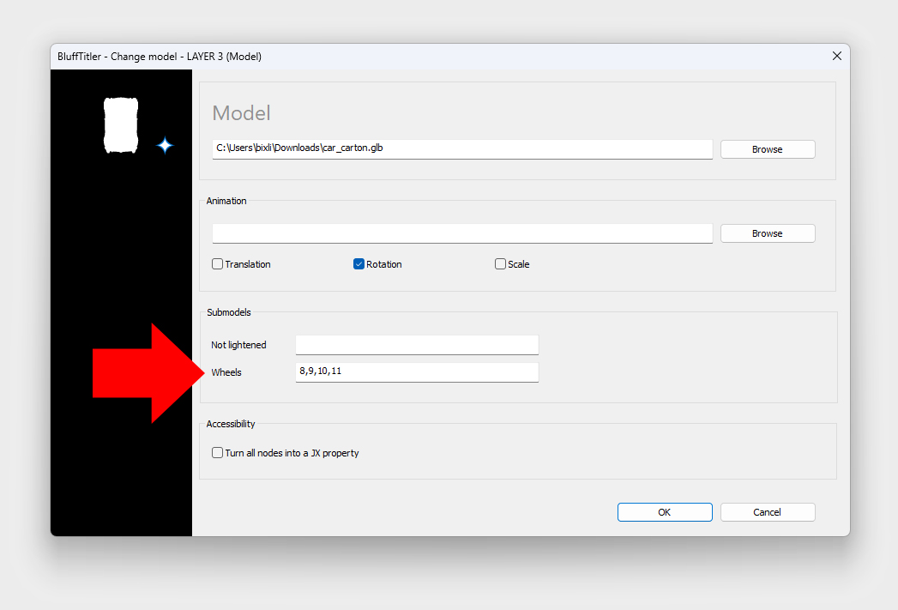Uncheck the Rotation animation checkbox

tap(359, 264)
